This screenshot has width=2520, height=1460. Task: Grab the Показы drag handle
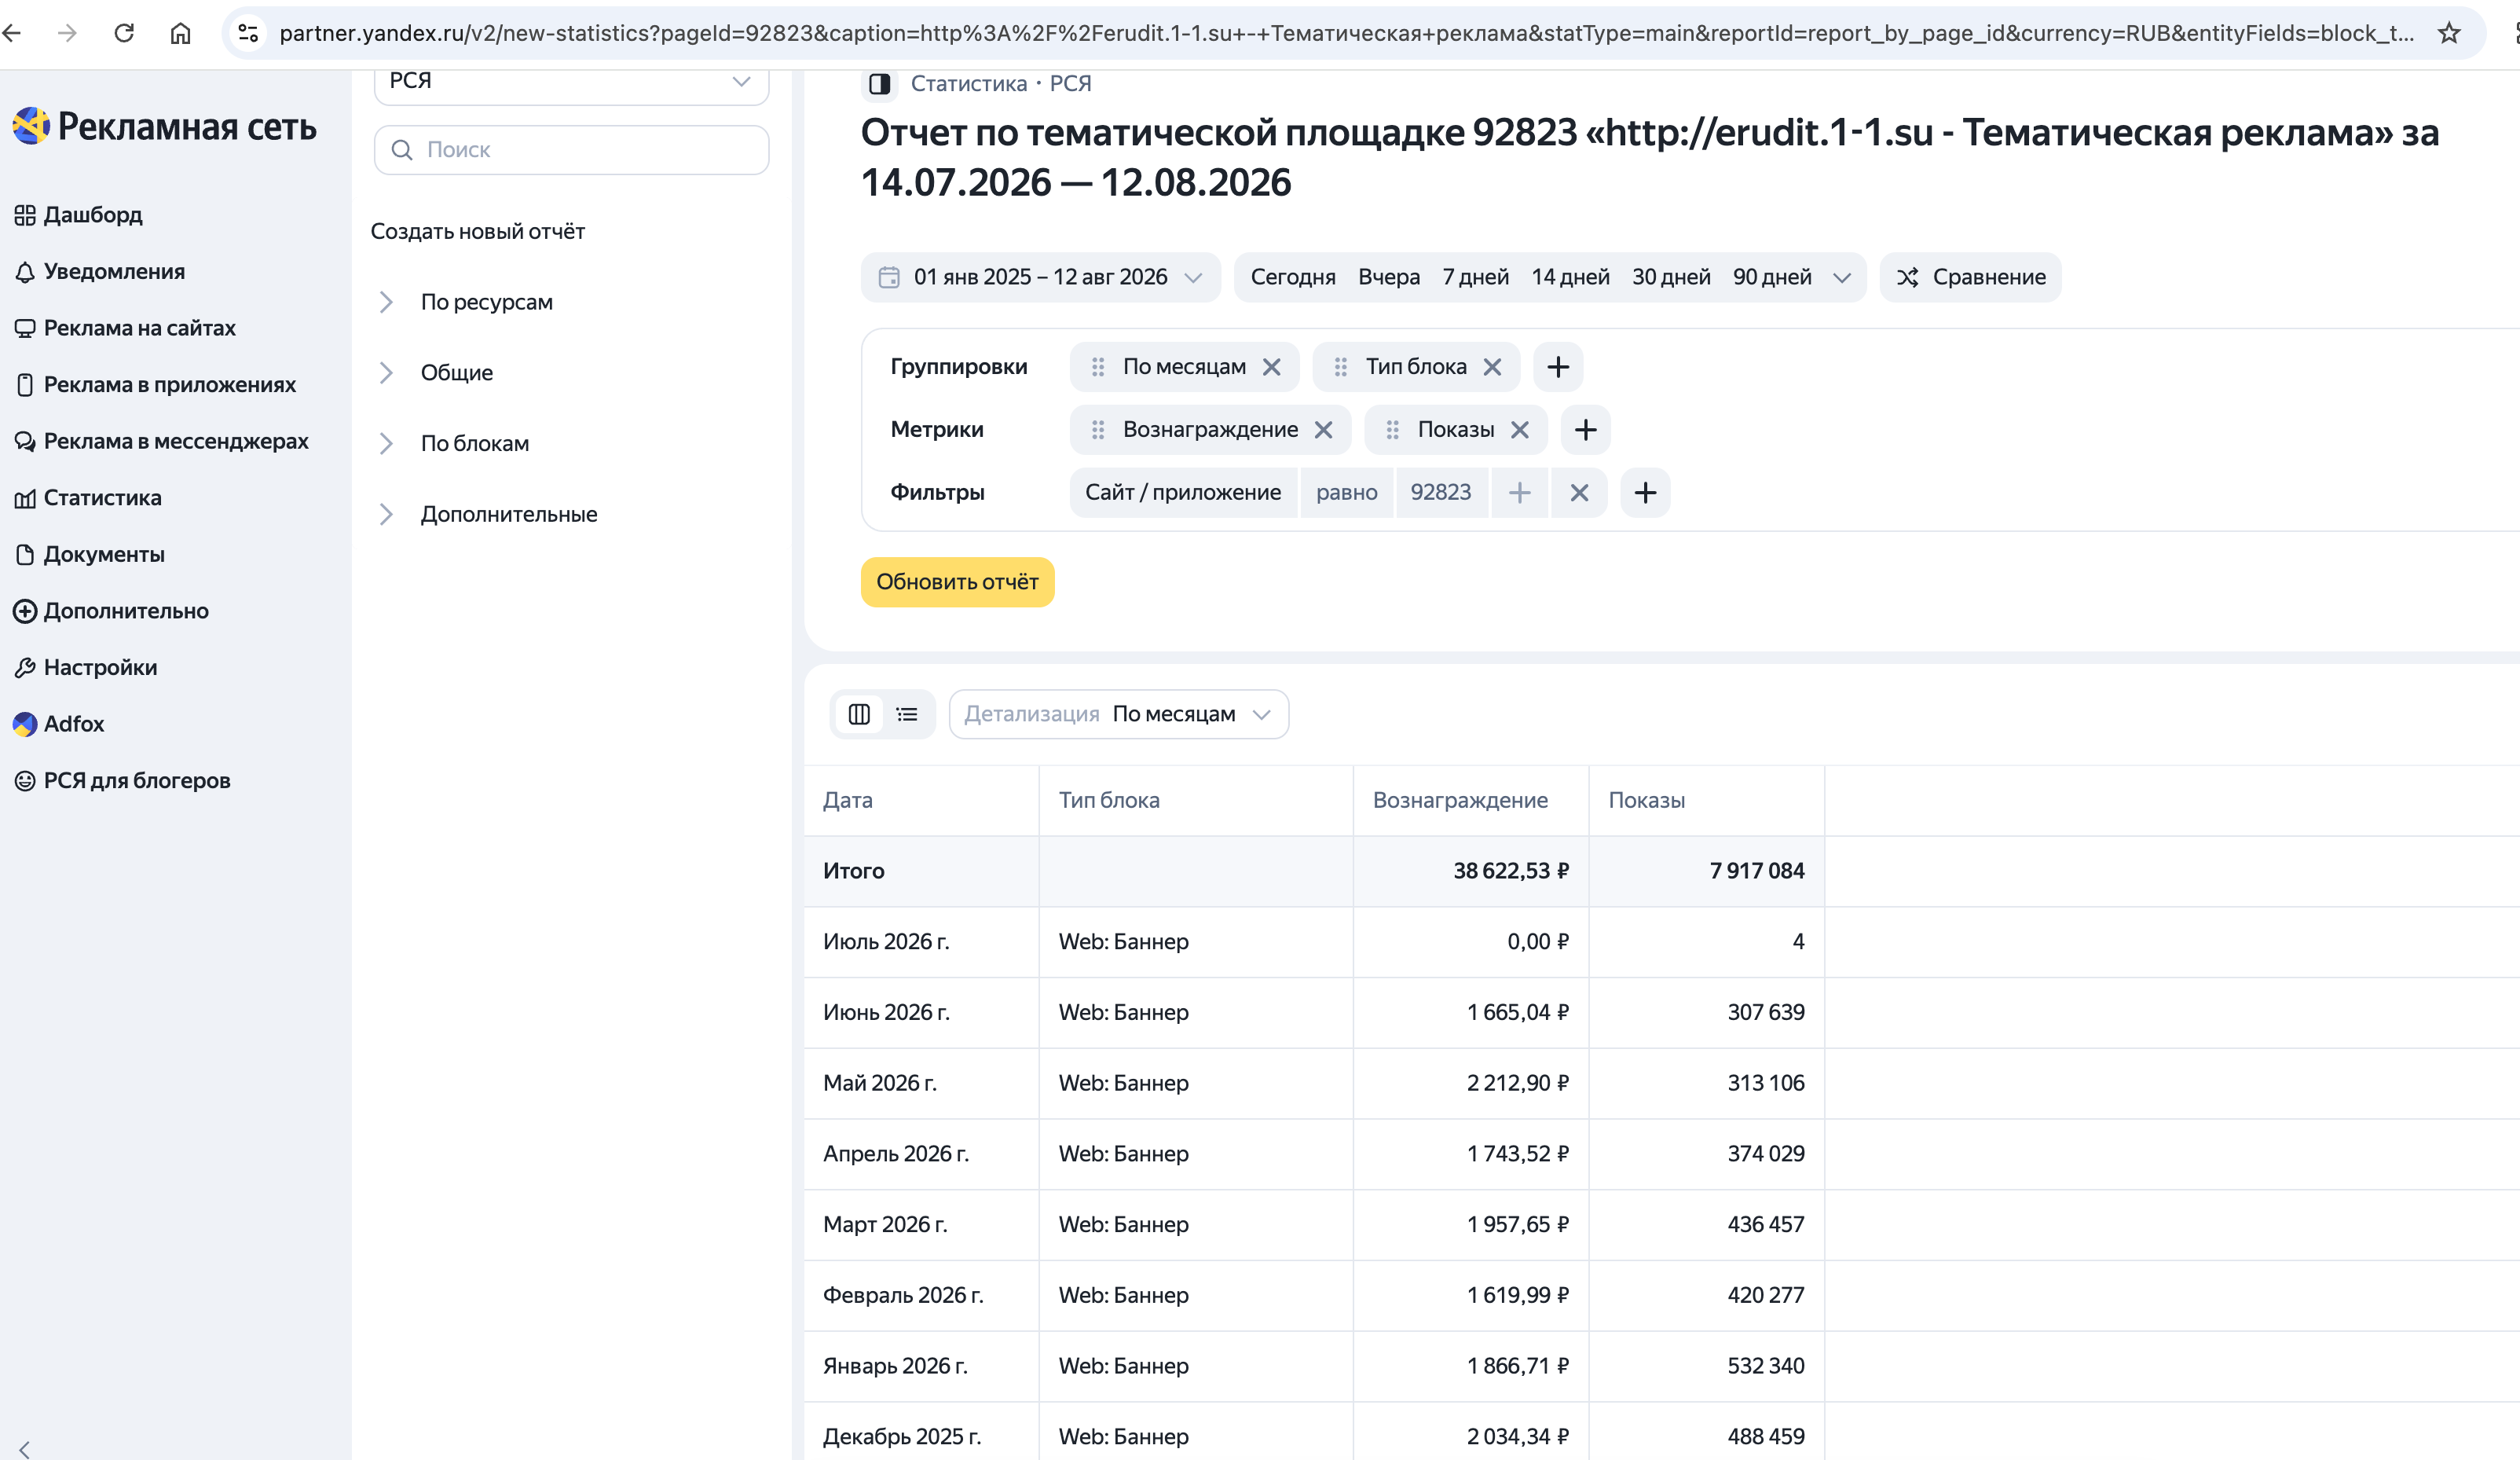1393,430
